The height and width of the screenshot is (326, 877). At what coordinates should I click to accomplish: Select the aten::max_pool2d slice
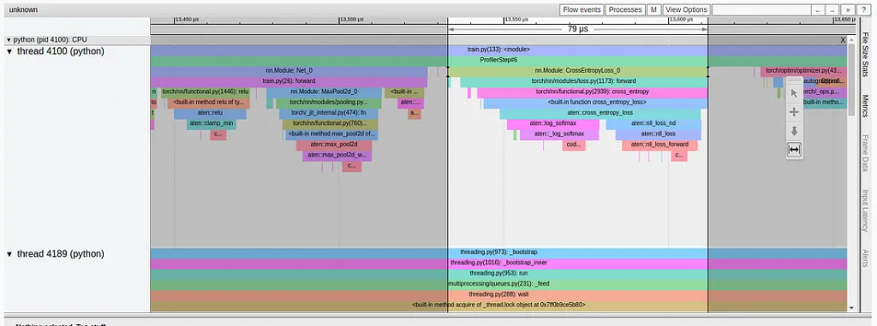coord(333,145)
